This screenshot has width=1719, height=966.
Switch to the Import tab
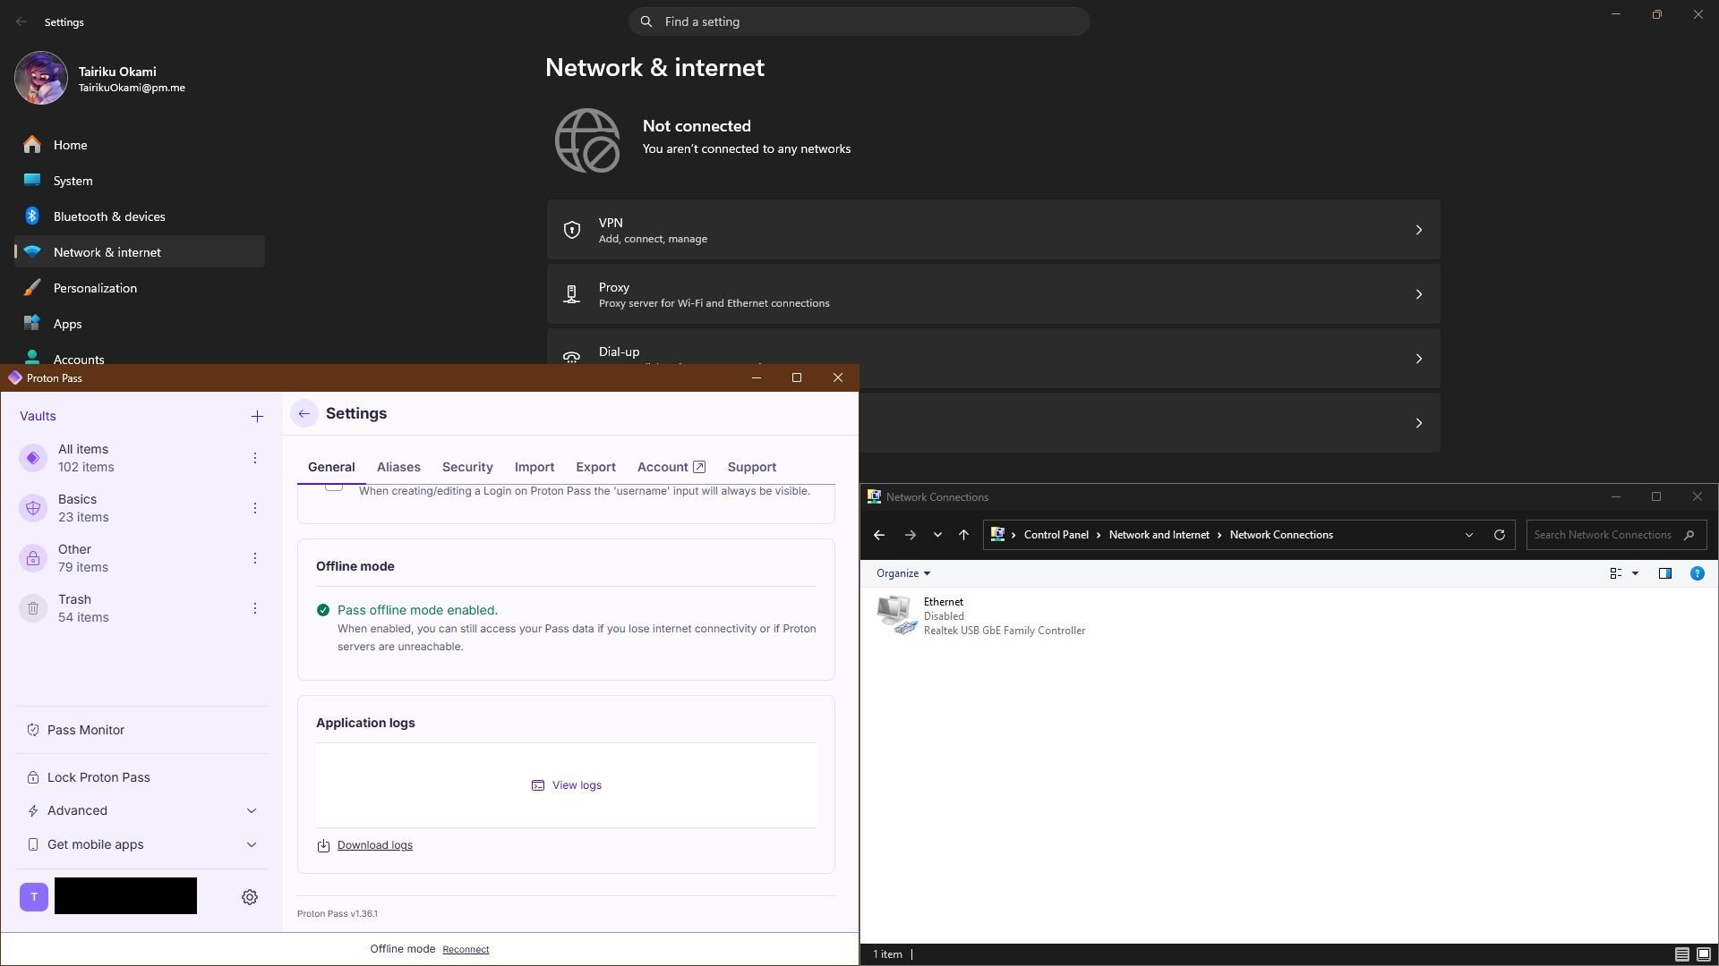(535, 467)
